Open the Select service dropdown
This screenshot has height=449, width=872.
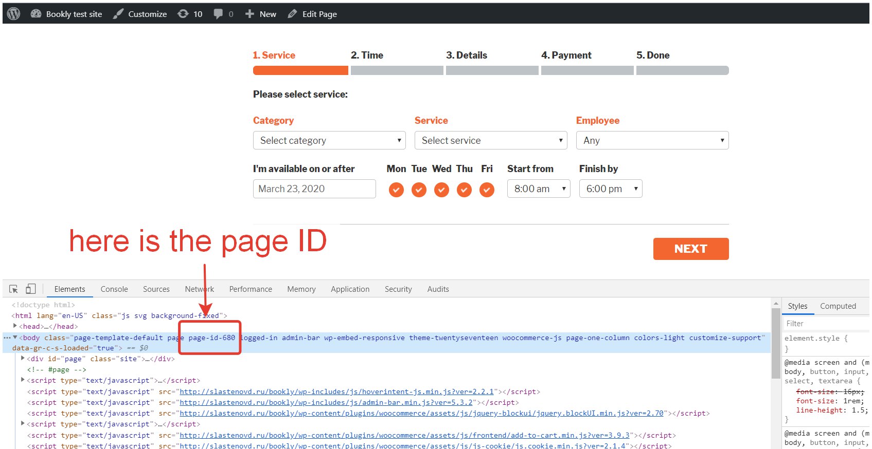click(491, 140)
